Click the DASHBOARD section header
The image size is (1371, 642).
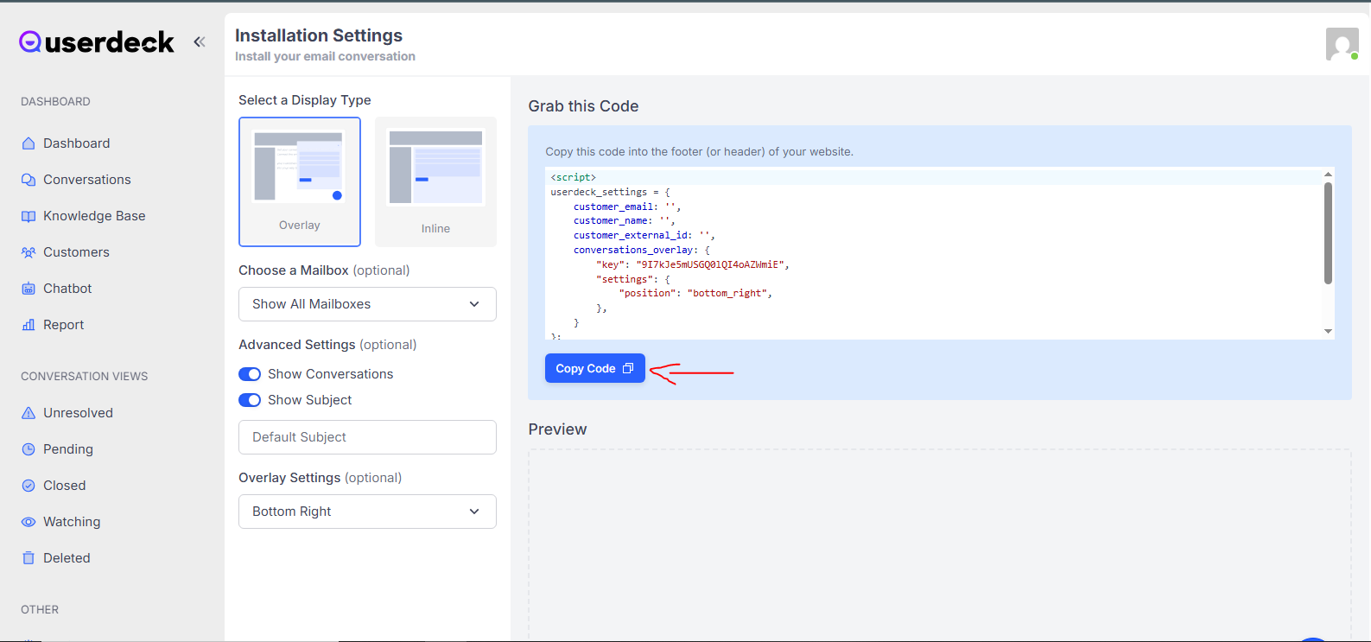point(55,101)
